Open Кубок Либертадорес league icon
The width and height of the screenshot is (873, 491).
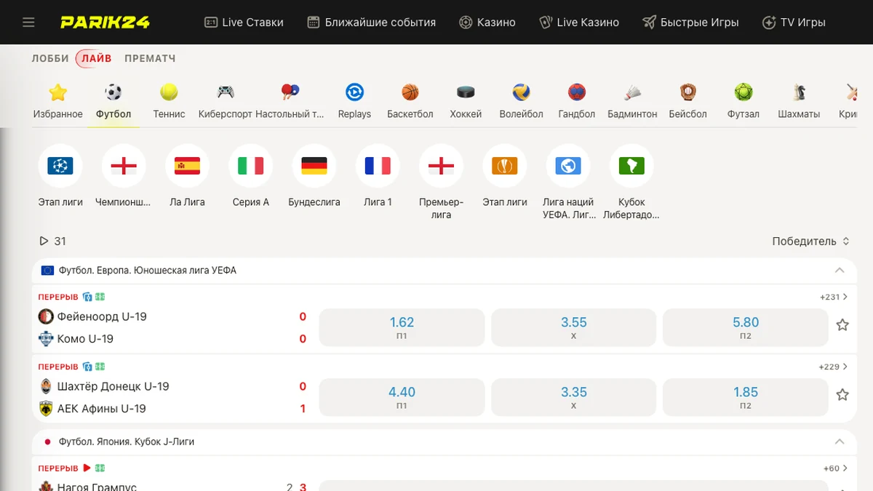pos(631,167)
